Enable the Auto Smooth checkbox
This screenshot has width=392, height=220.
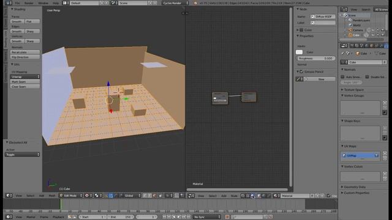coord(342,77)
